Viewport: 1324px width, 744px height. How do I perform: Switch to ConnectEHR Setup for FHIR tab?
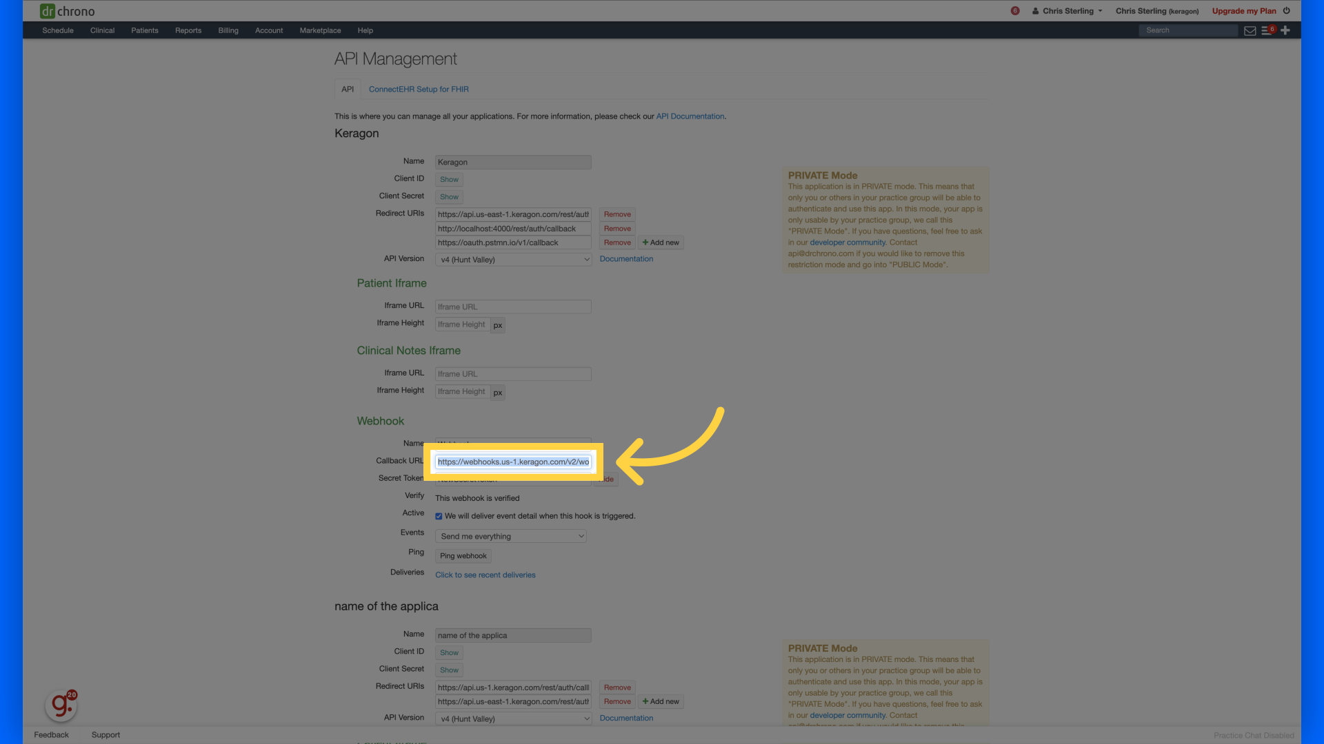click(419, 89)
